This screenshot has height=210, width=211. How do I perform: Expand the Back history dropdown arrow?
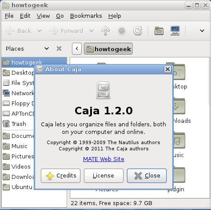pyautogui.click(x=40, y=31)
